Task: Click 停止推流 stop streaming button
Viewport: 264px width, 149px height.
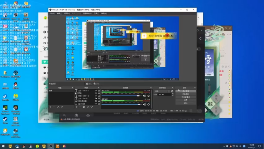Action: tap(185, 91)
